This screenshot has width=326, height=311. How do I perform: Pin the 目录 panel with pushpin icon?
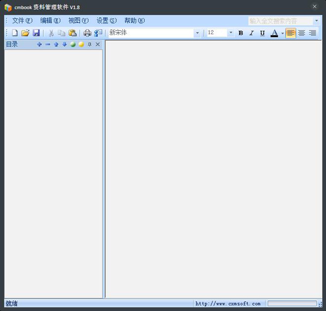point(90,45)
